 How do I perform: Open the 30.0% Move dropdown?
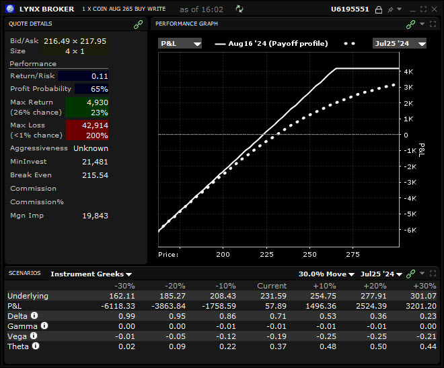pos(326,274)
